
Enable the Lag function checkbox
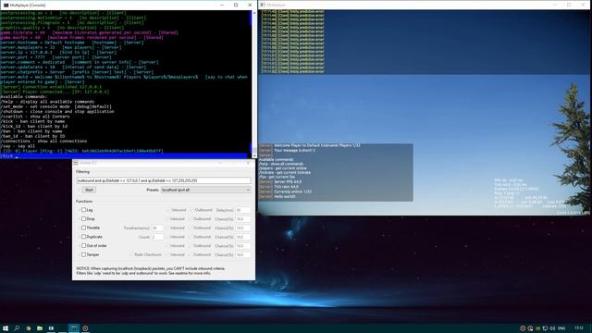(84, 210)
